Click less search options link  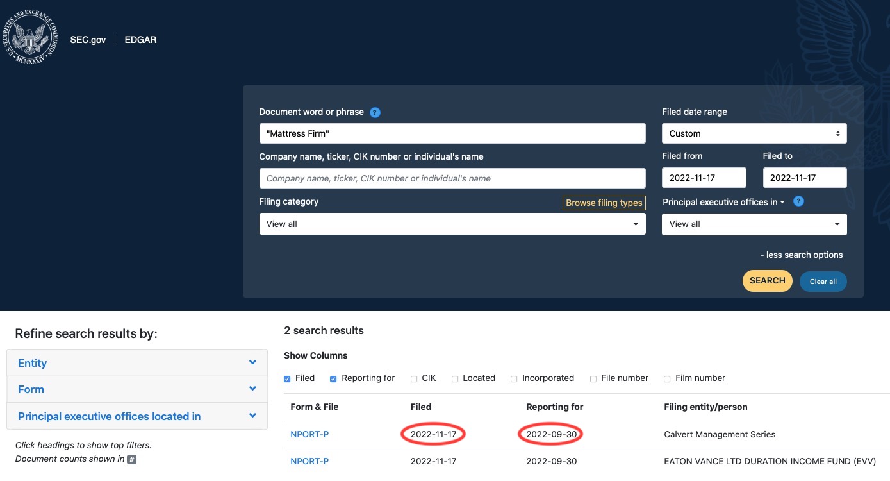(x=802, y=255)
